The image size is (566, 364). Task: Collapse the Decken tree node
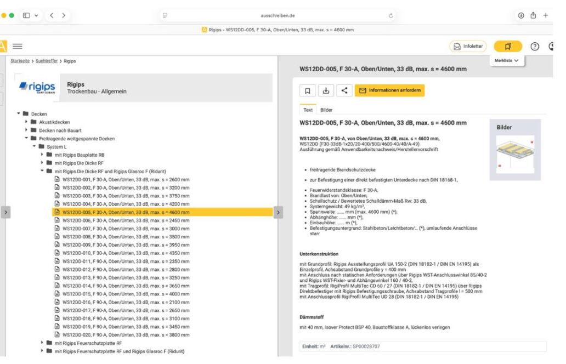coord(19,113)
